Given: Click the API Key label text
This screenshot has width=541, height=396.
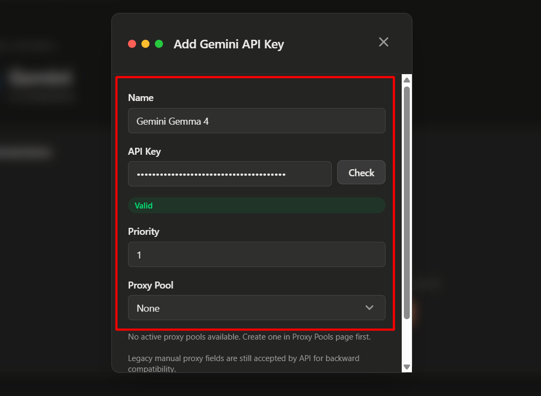Looking at the screenshot, I should 144,152.
